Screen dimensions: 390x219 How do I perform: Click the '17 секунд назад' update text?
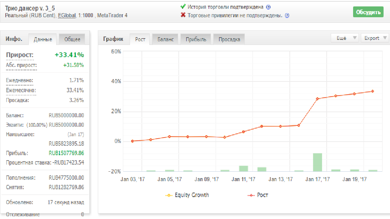(66, 202)
